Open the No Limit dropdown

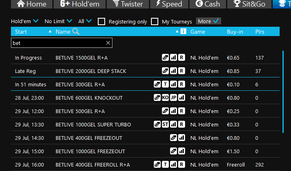pyautogui.click(x=58, y=21)
